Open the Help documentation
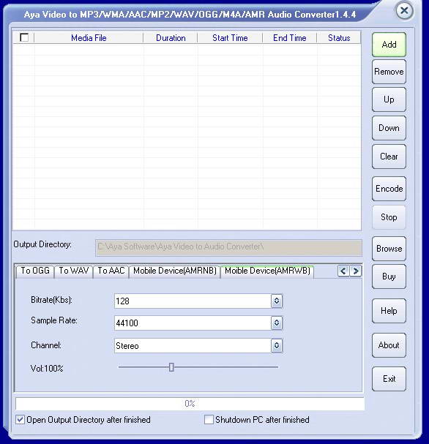The image size is (429, 444). (x=389, y=311)
